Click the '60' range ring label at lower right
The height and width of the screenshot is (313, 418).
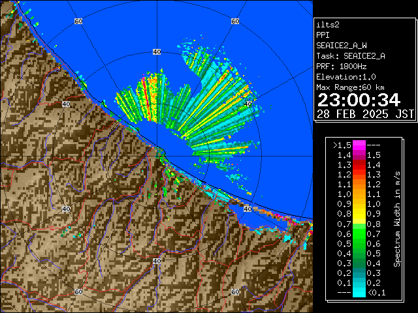click(x=235, y=292)
